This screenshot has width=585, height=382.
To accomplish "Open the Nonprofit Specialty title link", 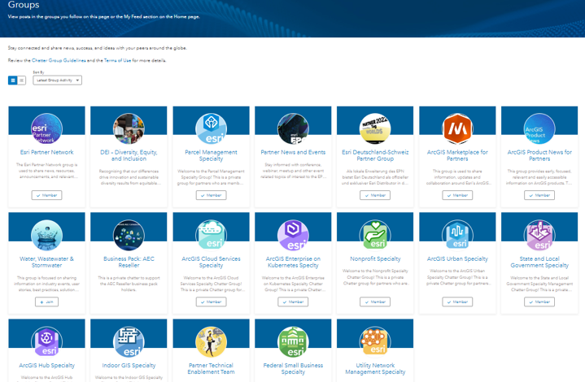I will tap(375, 258).
